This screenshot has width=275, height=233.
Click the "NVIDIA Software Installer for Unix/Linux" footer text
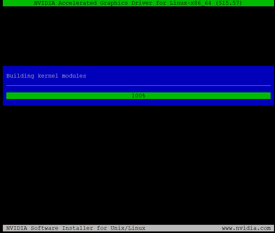tap(76, 228)
